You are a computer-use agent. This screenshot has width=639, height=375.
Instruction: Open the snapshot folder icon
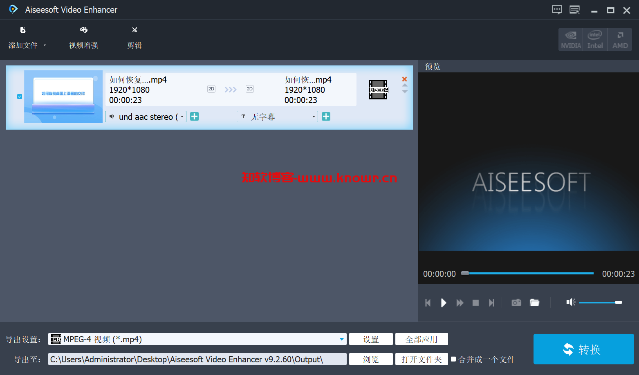pyautogui.click(x=535, y=303)
